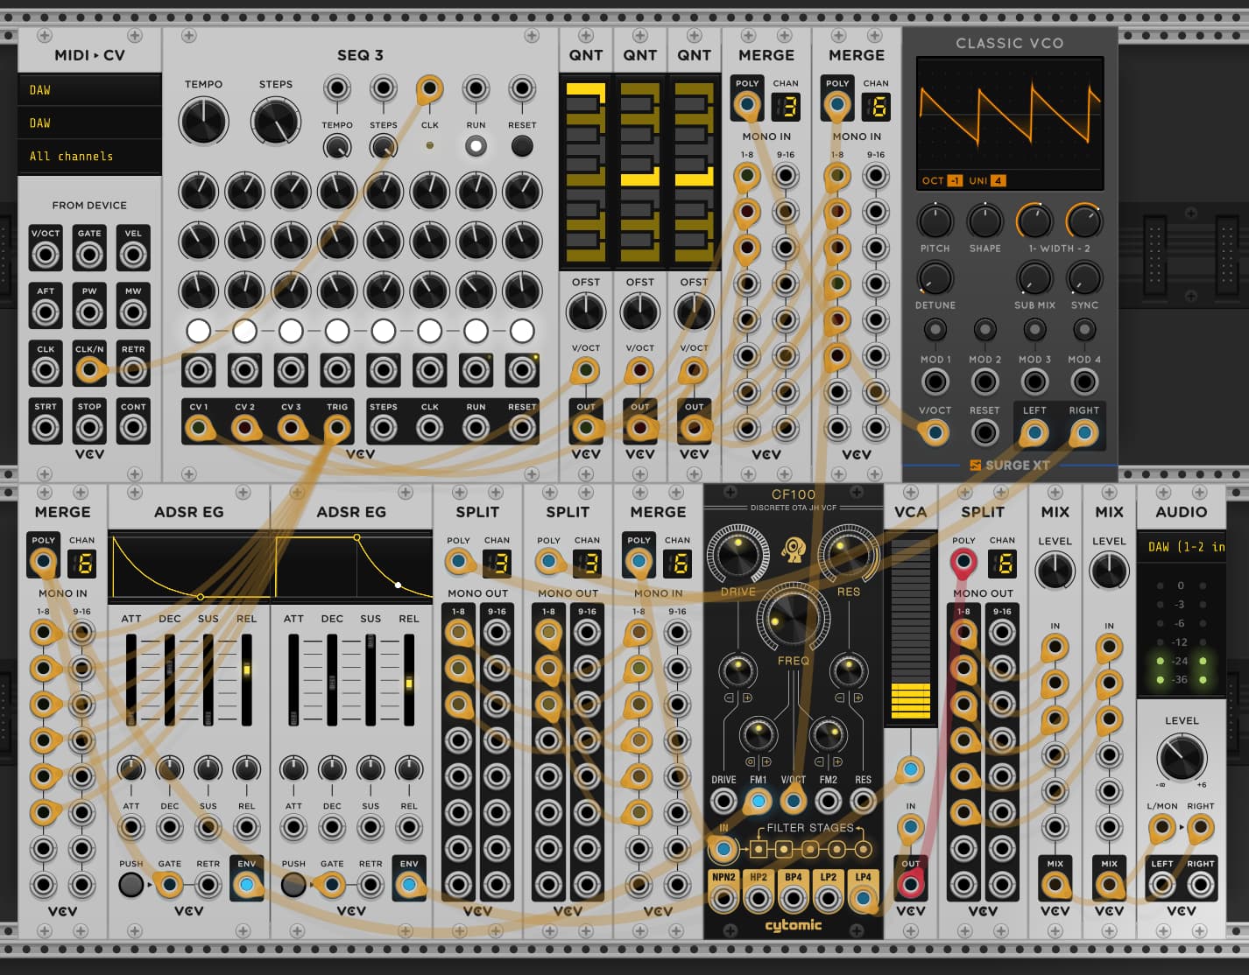The width and height of the screenshot is (1249, 975).
Task: Open the CHAN display on the SPLIT next to VCA
Action: (x=1003, y=564)
